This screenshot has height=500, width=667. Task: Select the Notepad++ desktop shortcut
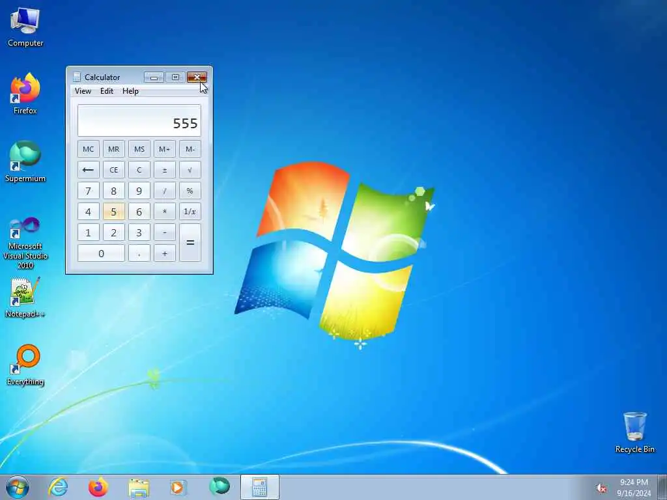point(25,298)
